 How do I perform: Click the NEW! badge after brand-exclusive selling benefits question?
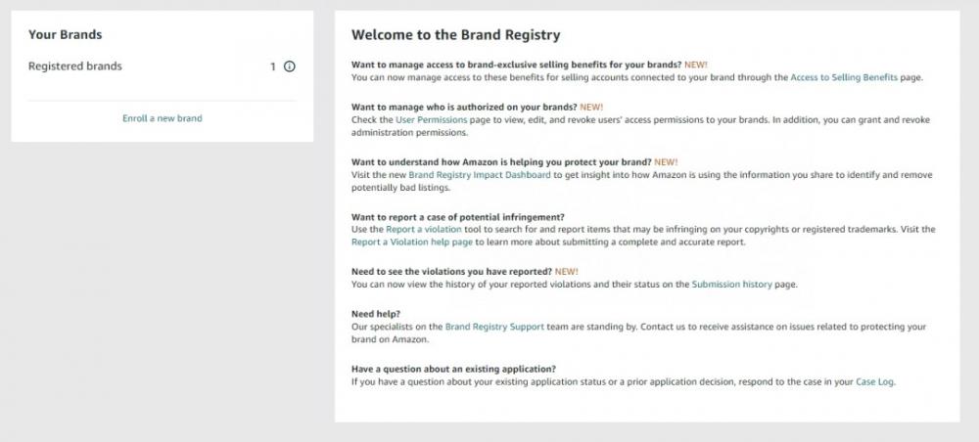click(x=696, y=65)
